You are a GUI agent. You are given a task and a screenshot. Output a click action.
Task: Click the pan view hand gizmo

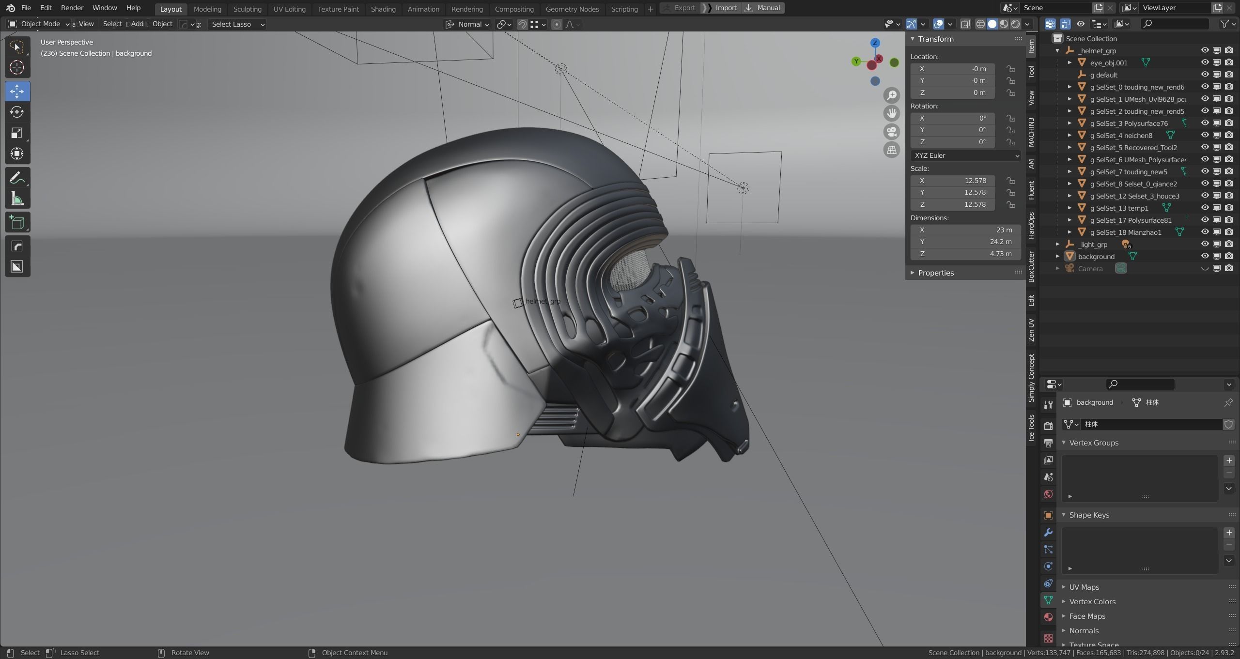pos(891,113)
